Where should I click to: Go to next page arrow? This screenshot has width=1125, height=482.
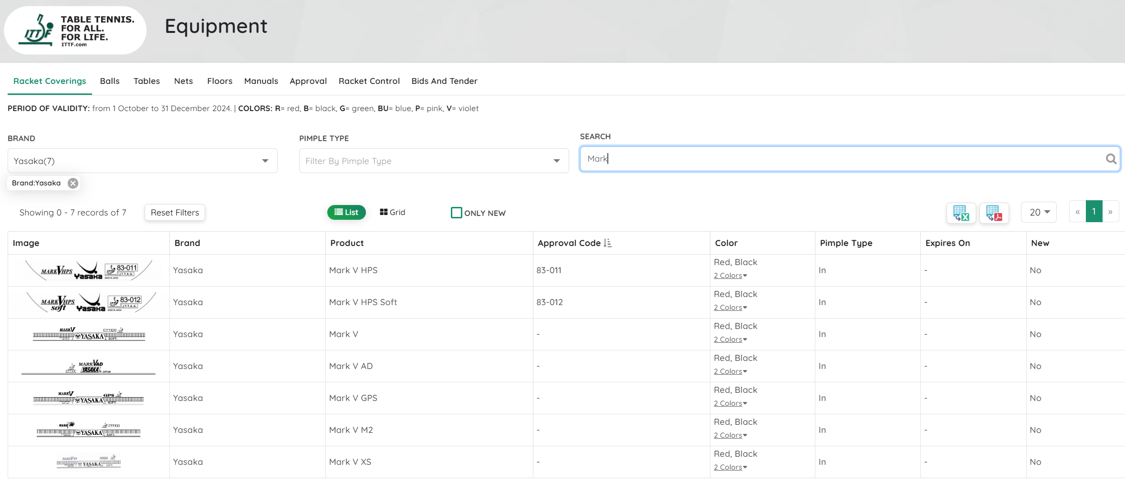coord(1110,212)
